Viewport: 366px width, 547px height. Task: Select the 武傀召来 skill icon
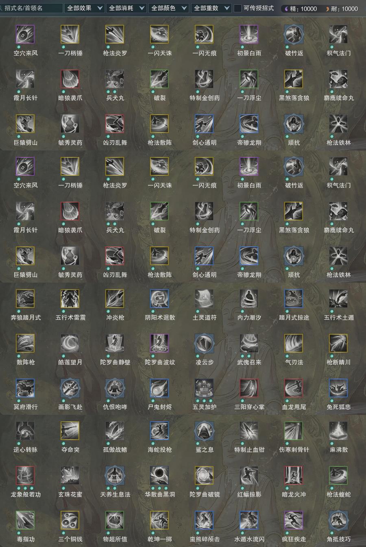tap(249, 343)
